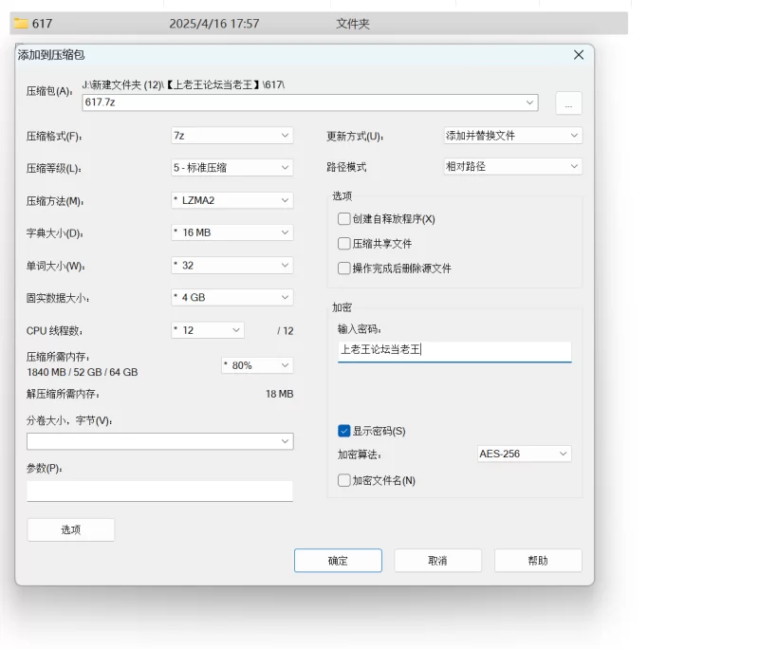Click the parameters (参数) input field
The width and height of the screenshot is (759, 649).
[x=159, y=491]
